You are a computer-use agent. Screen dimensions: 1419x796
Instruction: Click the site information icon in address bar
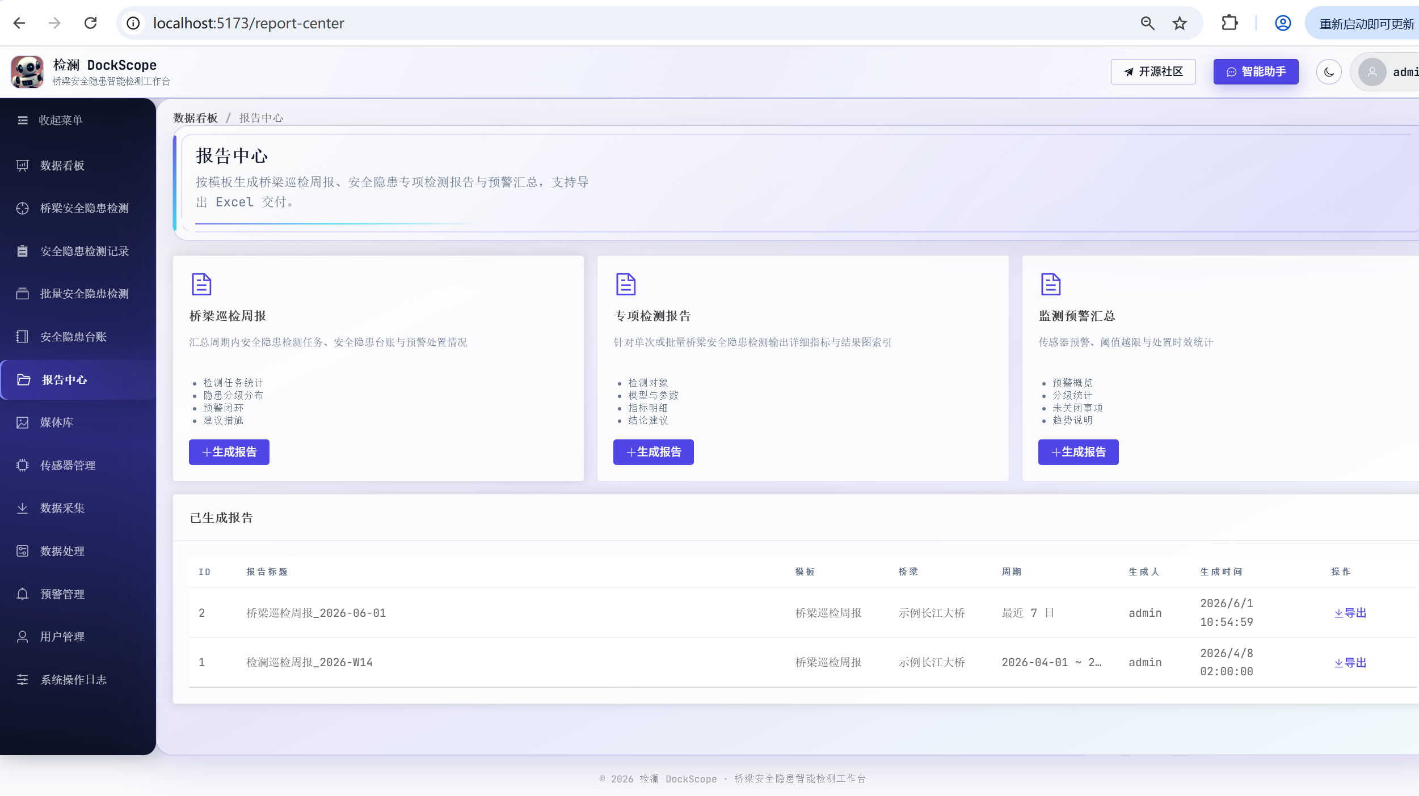click(x=133, y=23)
